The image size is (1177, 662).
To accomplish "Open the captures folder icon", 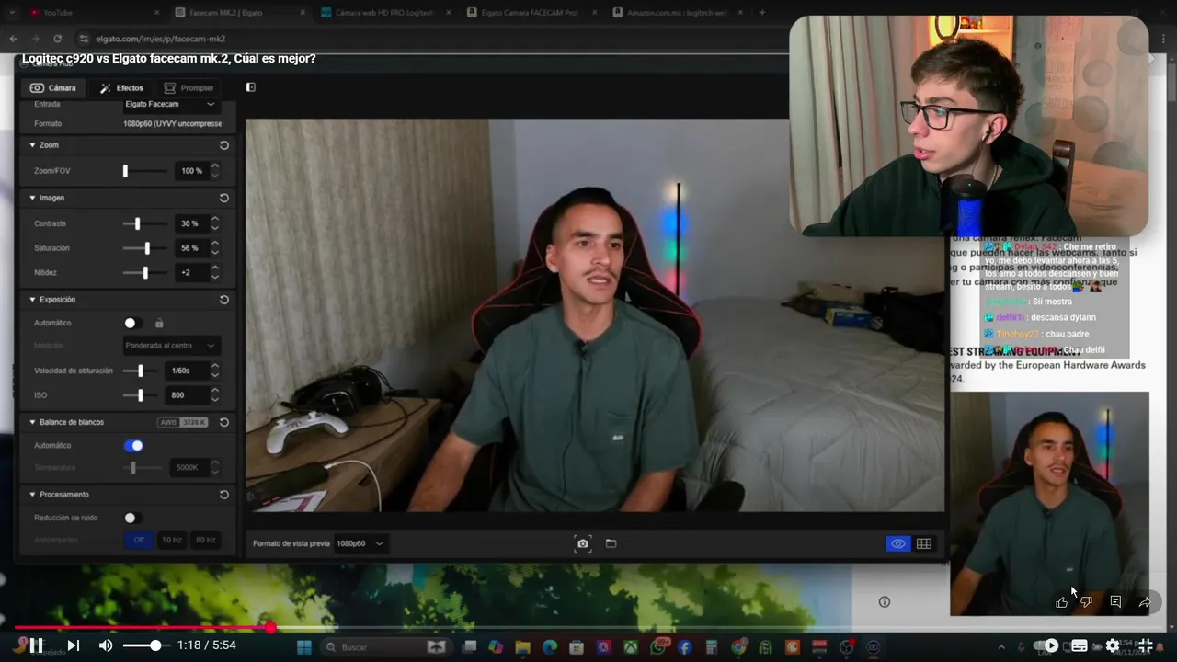I will click(x=611, y=543).
